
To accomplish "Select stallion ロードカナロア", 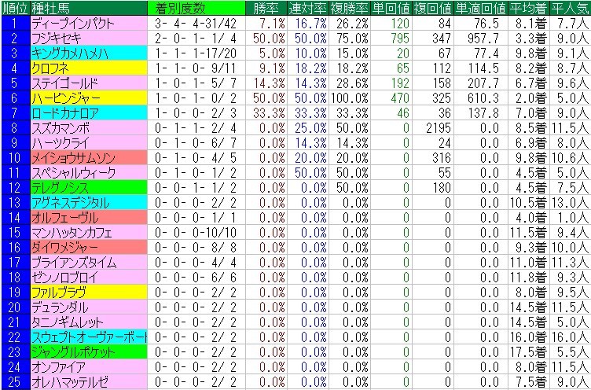I will 88,113.
